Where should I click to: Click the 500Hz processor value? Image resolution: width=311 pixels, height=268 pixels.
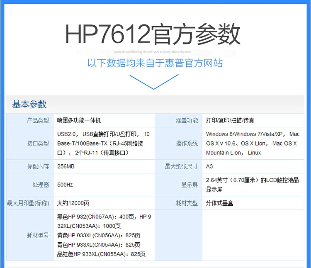(65, 185)
